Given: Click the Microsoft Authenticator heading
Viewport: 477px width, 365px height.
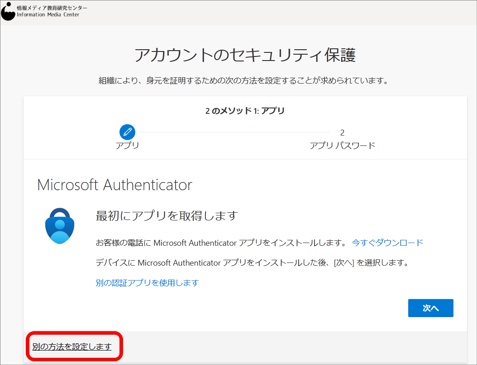Looking at the screenshot, I should (x=114, y=185).
